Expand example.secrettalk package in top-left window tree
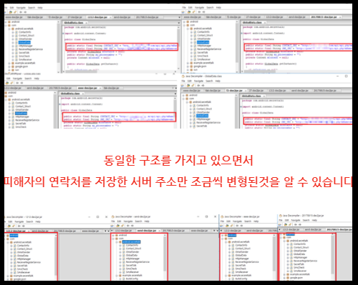The image size is (358, 285). pyautogui.click(x=9, y=63)
